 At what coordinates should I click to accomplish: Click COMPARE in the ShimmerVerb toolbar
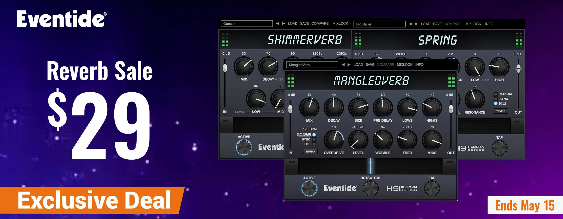coord(320,23)
